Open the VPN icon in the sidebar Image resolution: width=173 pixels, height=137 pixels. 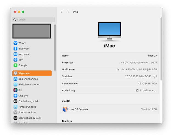pyautogui.click(x=15, y=60)
